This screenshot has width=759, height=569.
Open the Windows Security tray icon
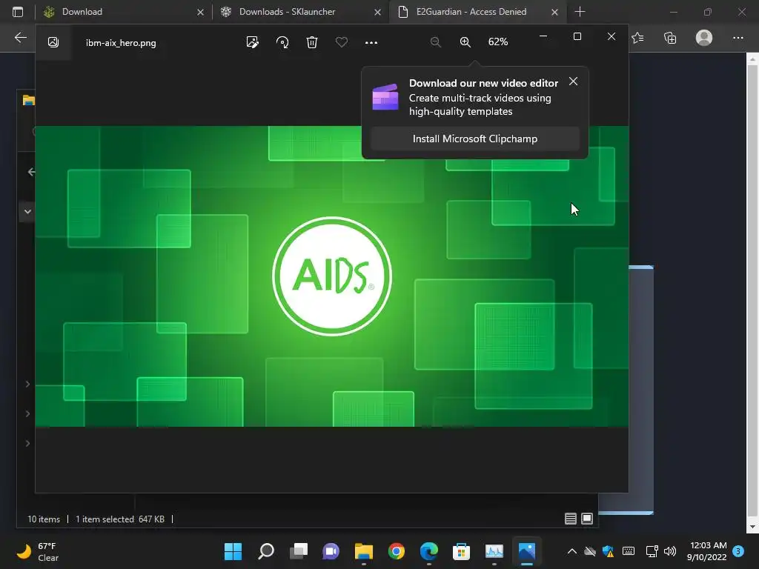608,551
